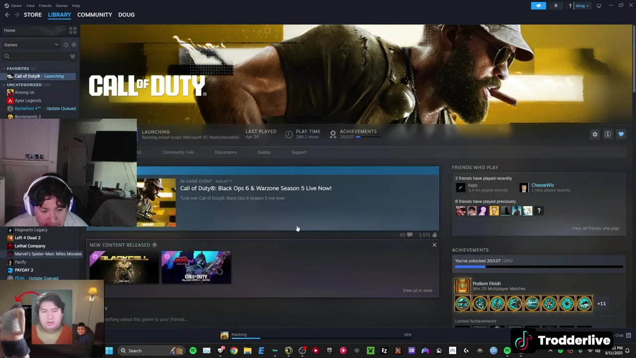The width and height of the screenshot is (636, 358).
Task: Open the announcements megaphone icon
Action: click(538, 5)
